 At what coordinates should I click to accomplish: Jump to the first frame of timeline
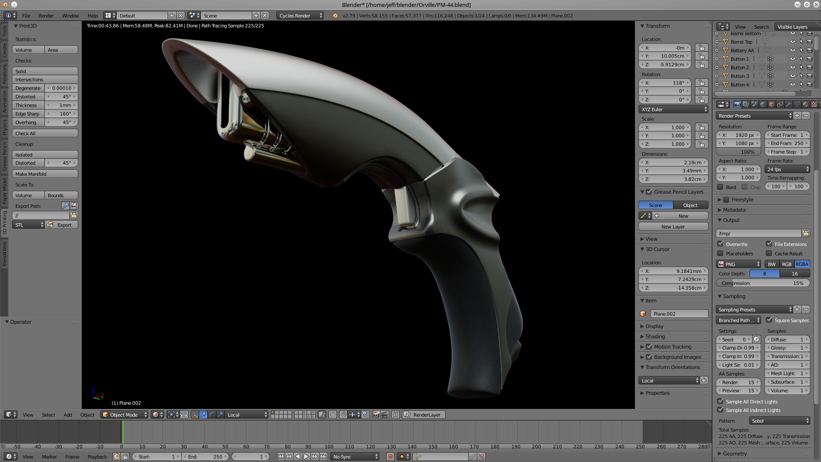281,456
